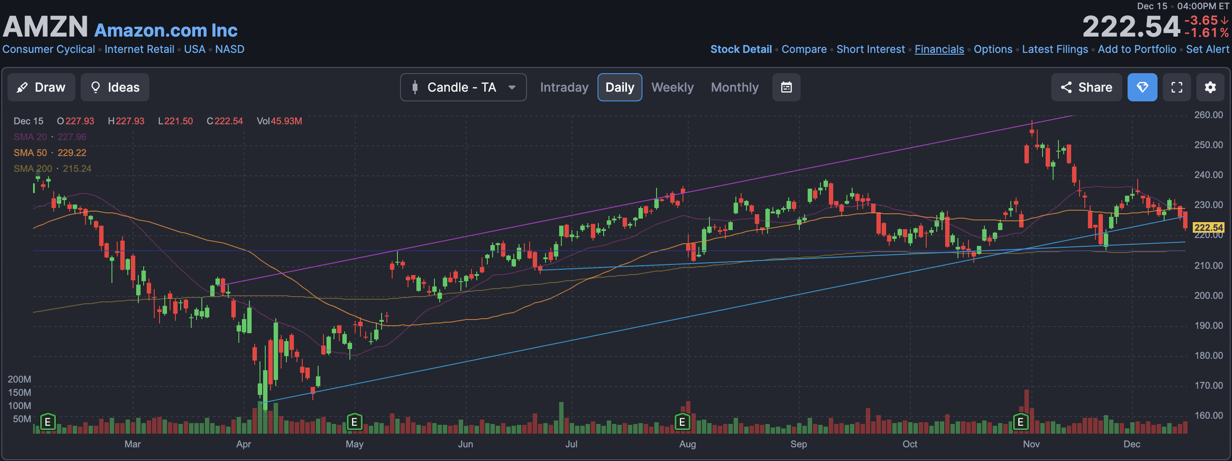The image size is (1232, 461).
Task: Switch to the Weekly timeframe
Action: click(672, 87)
